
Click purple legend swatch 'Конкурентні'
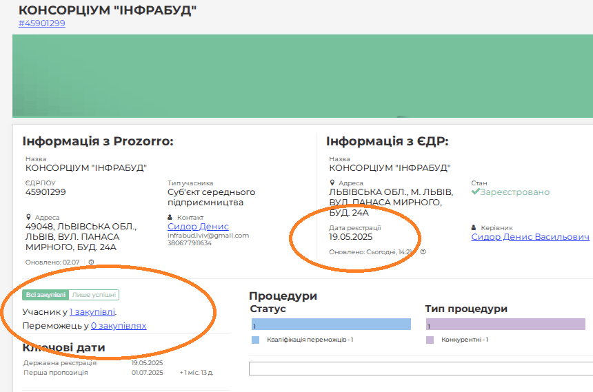(x=430, y=340)
